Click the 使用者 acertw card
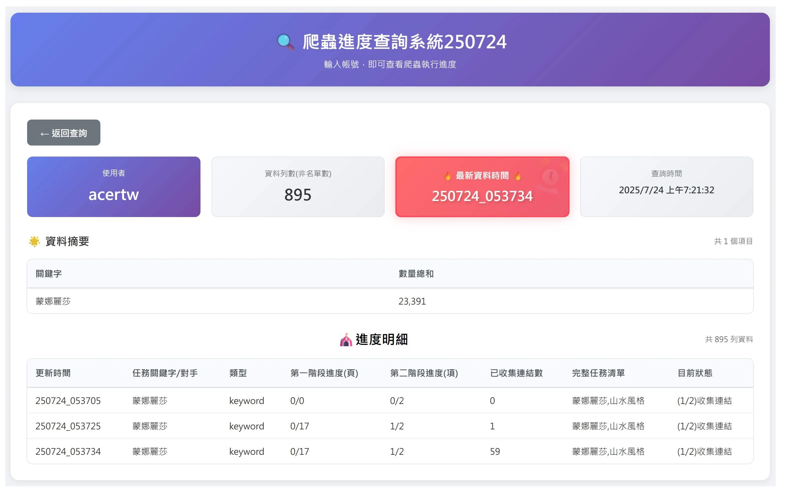The height and width of the screenshot is (494, 790). click(114, 187)
